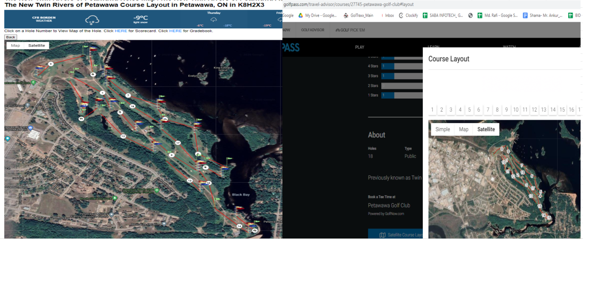Viewport: 597px width, 286px height.
Task: Click the 3 Stars rating bar
Action: 402,76
